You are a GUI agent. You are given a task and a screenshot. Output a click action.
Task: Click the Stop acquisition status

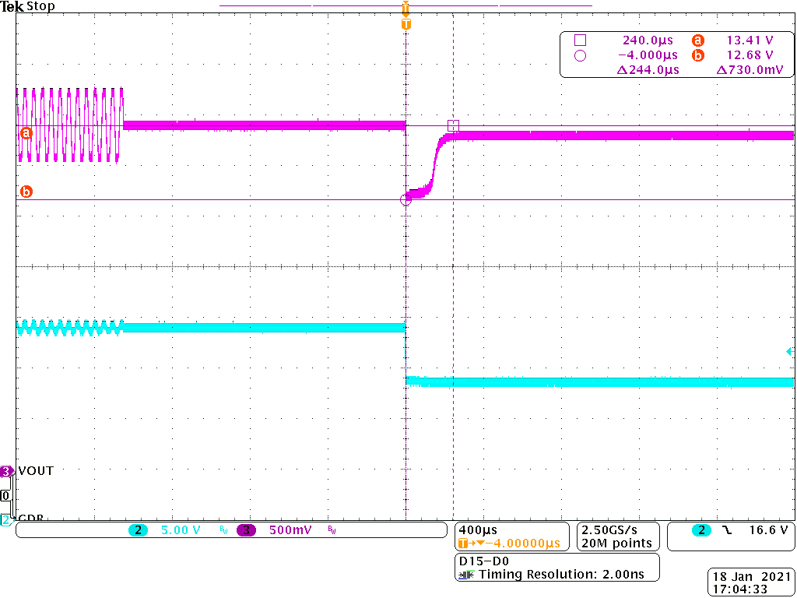coord(40,6)
